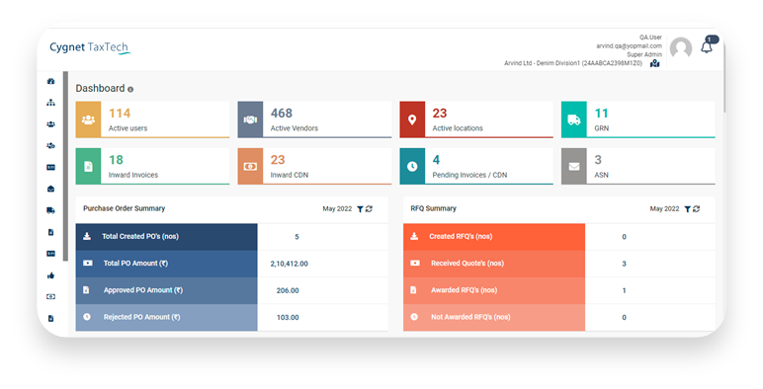
Task: Open the GRN summary card
Action: (x=637, y=119)
